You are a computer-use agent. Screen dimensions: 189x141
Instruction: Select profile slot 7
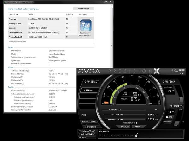coord(122,136)
